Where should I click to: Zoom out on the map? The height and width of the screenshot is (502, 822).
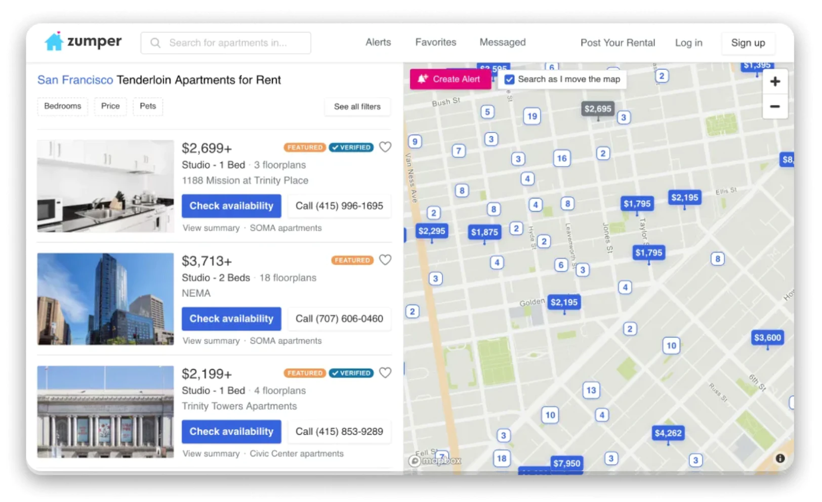[x=775, y=106]
